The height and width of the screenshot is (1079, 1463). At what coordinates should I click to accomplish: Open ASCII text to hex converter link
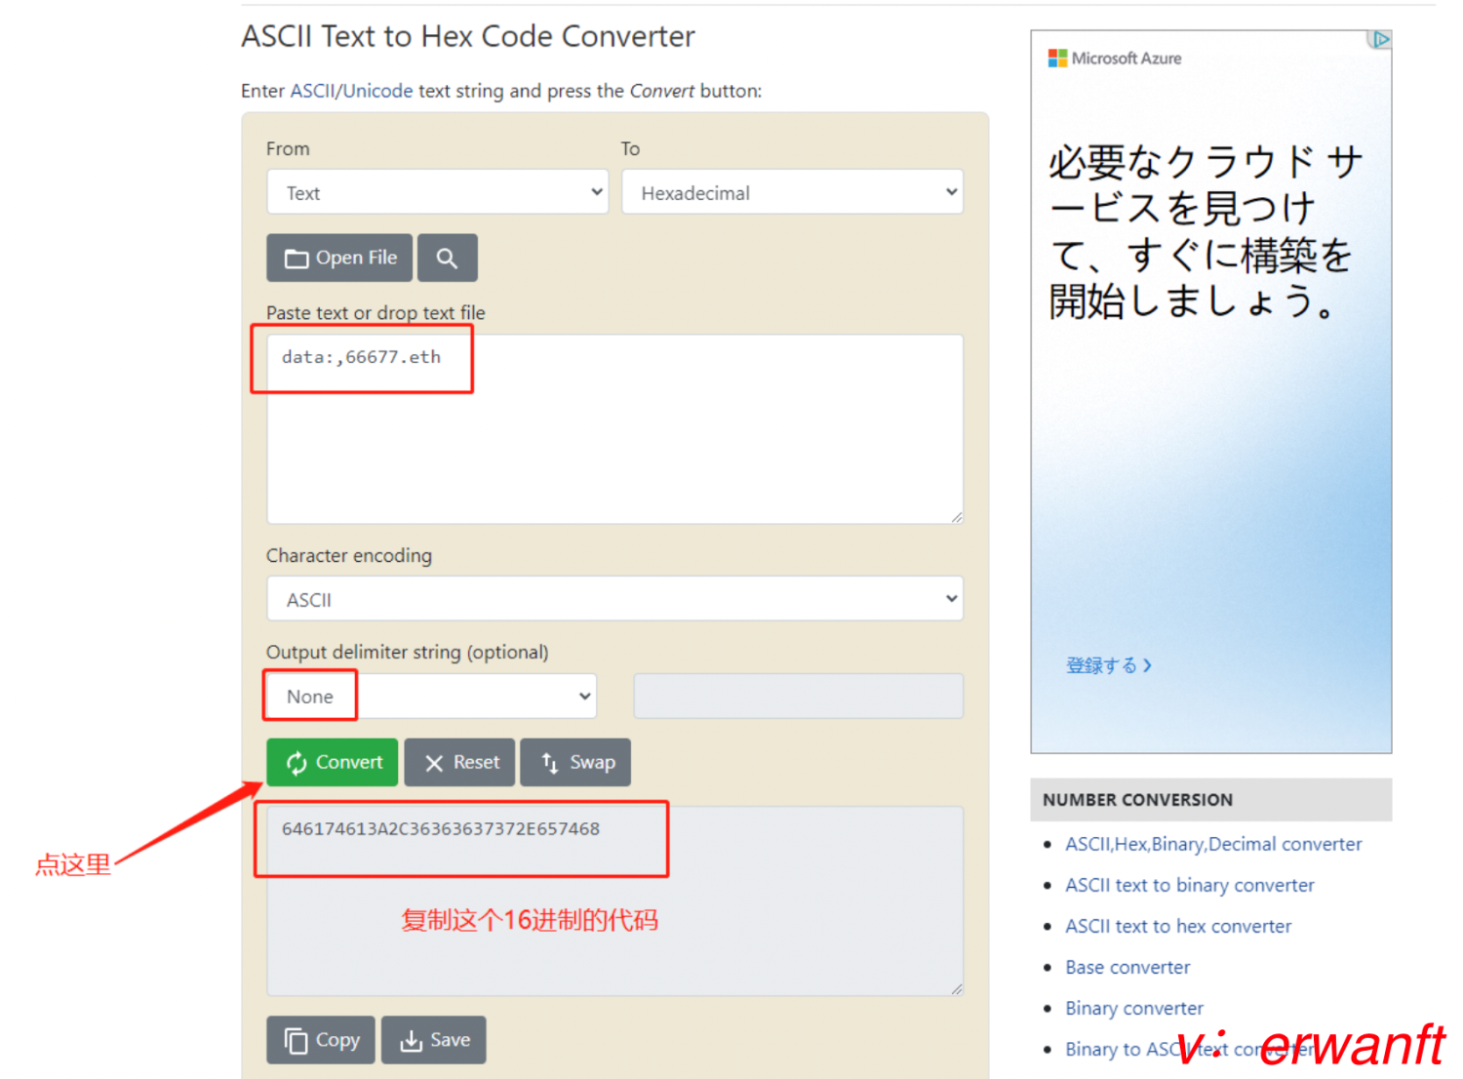click(x=1178, y=926)
